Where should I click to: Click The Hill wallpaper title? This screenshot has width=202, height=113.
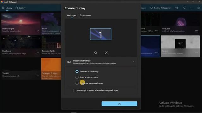(6, 73)
